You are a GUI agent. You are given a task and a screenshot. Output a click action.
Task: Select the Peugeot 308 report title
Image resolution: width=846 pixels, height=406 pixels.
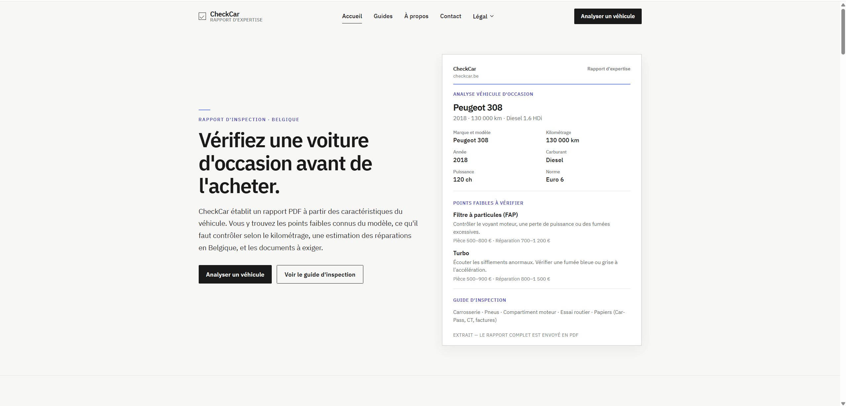click(x=477, y=108)
